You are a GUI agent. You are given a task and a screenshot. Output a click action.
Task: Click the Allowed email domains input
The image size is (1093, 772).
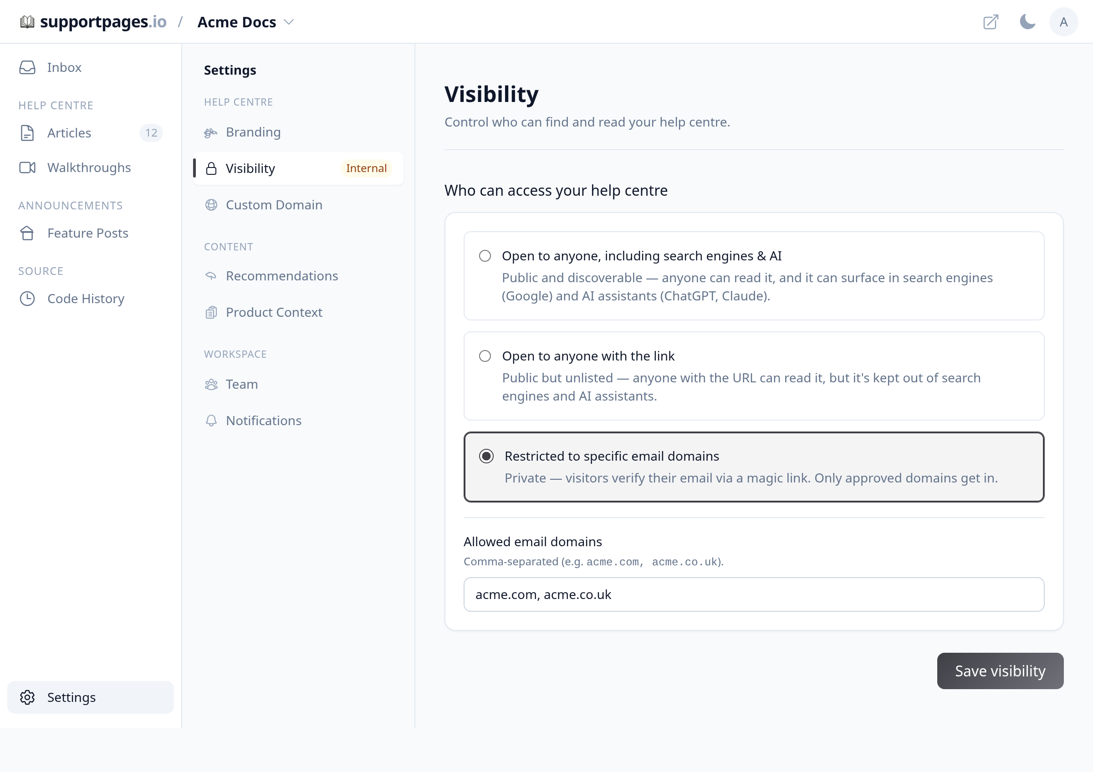(x=754, y=594)
